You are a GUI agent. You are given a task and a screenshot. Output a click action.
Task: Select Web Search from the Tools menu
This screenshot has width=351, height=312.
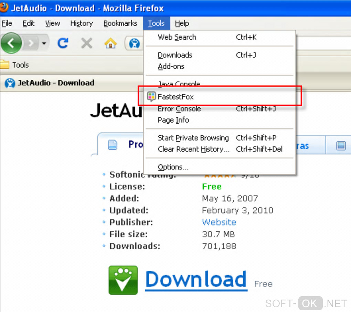tap(220, 37)
